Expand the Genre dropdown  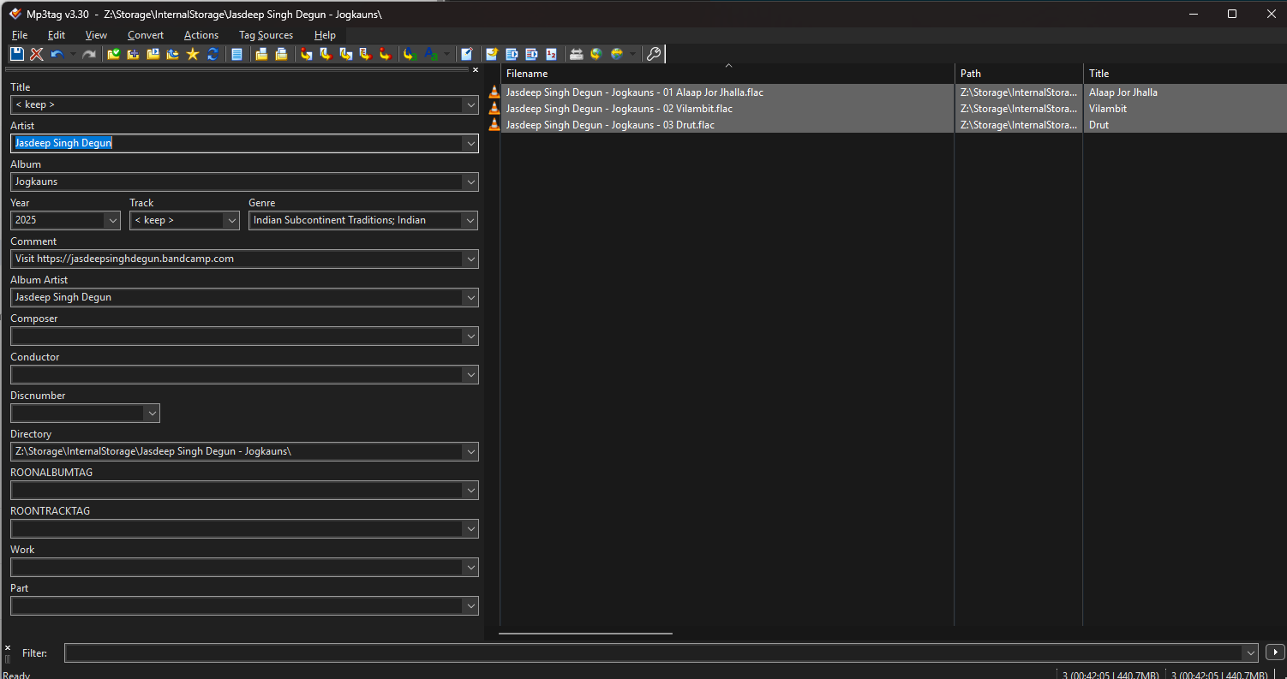coord(470,221)
